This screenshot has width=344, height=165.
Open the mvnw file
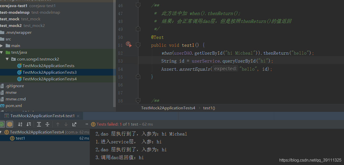point(11,93)
